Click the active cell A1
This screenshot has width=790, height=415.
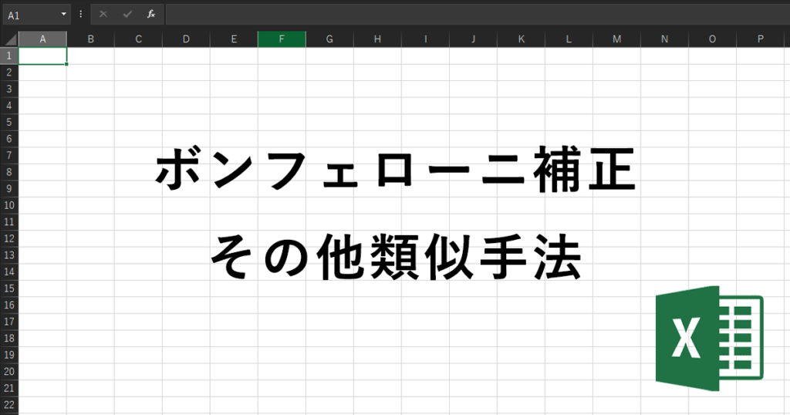tap(42, 56)
